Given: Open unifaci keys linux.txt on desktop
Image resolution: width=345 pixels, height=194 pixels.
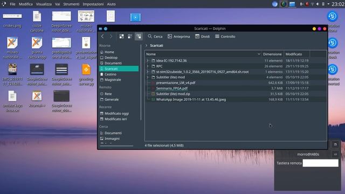Looking at the screenshot, I should [x=12, y=101].
